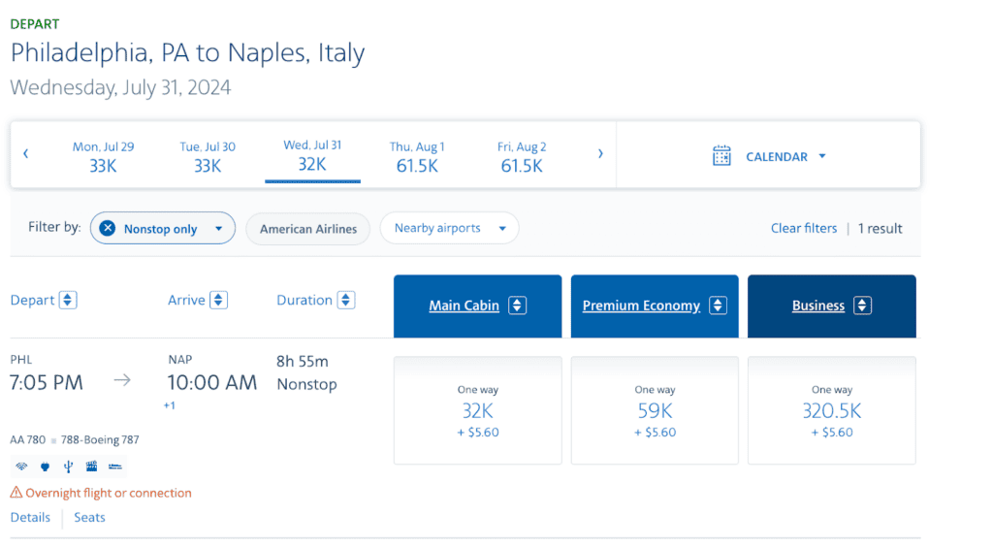Click the in-flight entertainment clapperboard icon
Image resolution: width=993 pixels, height=547 pixels.
click(x=91, y=467)
